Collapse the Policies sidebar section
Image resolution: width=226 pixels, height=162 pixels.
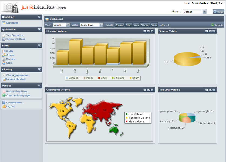point(39,86)
